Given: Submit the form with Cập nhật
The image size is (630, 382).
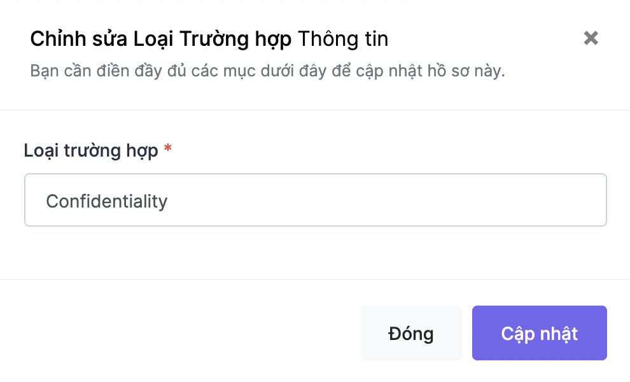Looking at the screenshot, I should tap(539, 333).
